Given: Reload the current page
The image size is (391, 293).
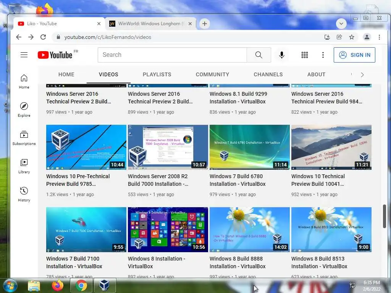Looking at the screenshot, I should 43,37.
